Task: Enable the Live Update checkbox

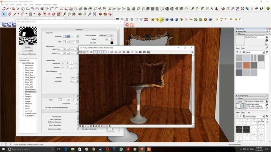Action: (x=23, y=51)
